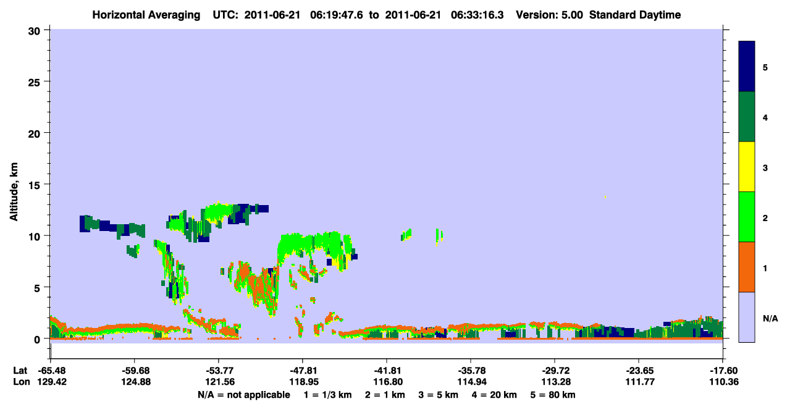Click the latitude value '-17.60'
Screen dimensions: 803x412
(x=722, y=371)
